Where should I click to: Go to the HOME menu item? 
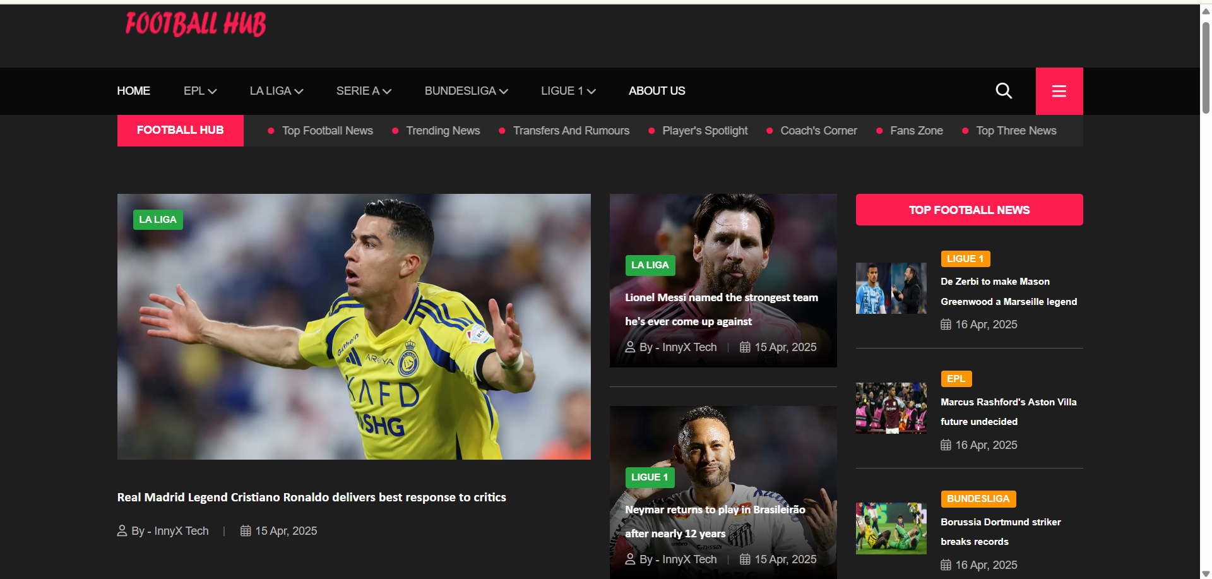pyautogui.click(x=133, y=91)
